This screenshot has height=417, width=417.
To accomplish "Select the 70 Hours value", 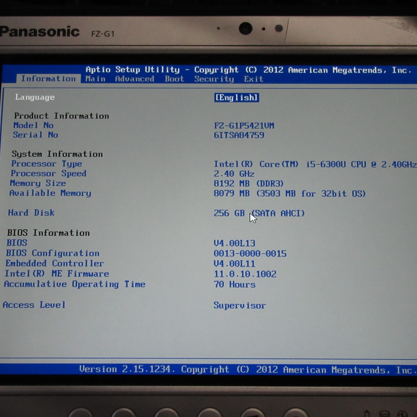I will [235, 284].
